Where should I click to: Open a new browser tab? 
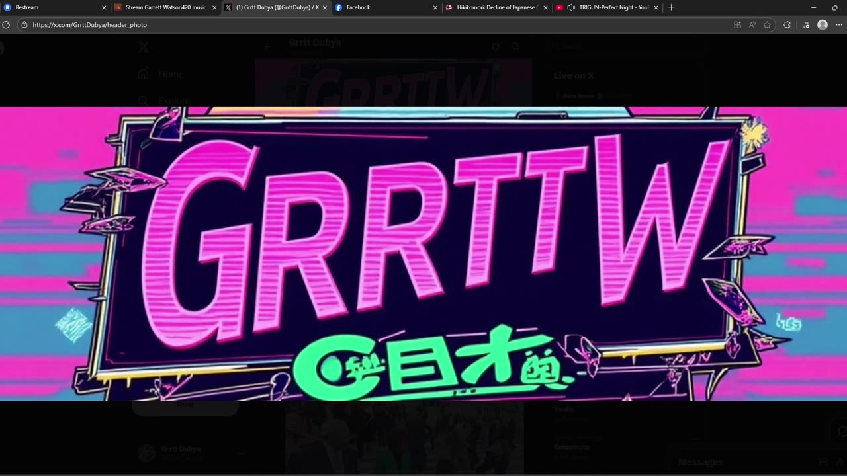[x=671, y=7]
